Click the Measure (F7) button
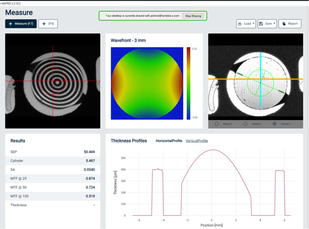Screen dimensions: 309x229 (x=21, y=24)
